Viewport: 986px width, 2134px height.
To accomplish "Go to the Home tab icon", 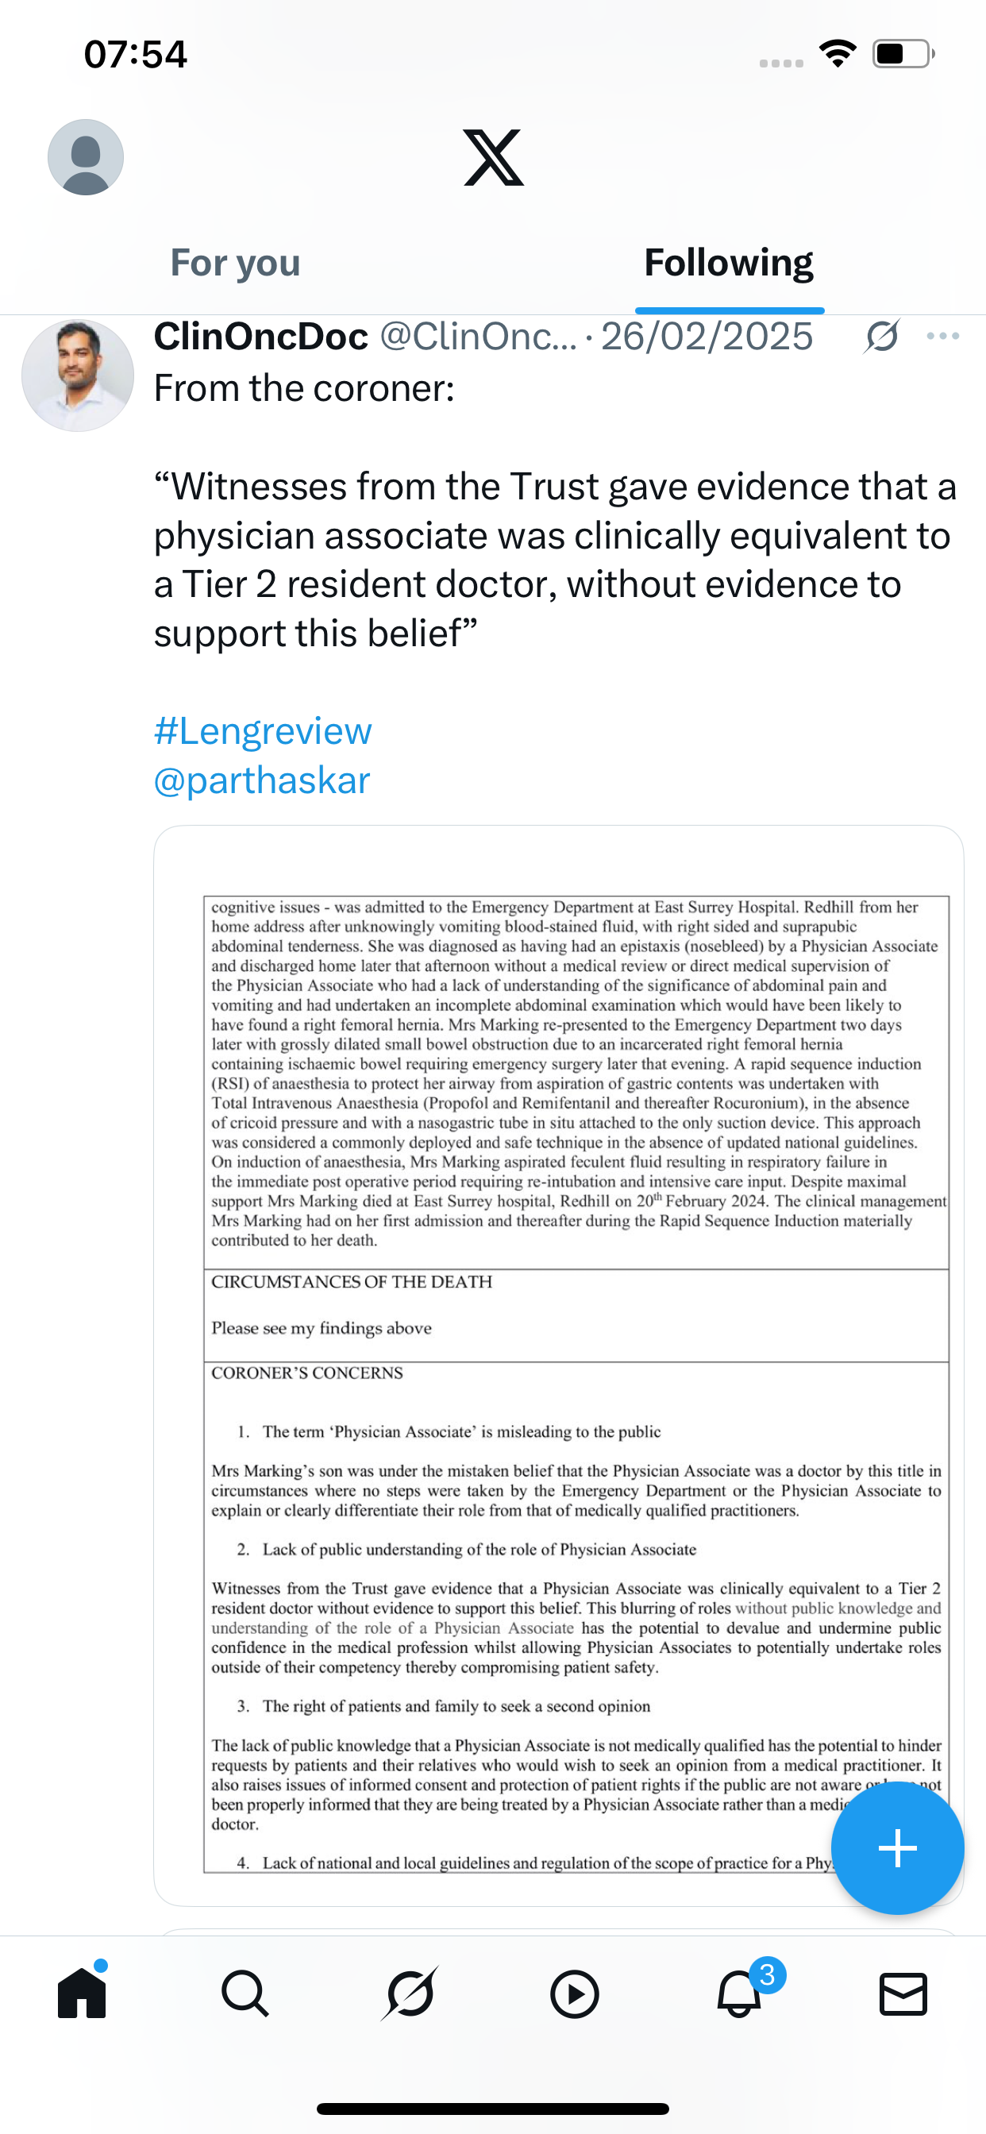I will [82, 1993].
